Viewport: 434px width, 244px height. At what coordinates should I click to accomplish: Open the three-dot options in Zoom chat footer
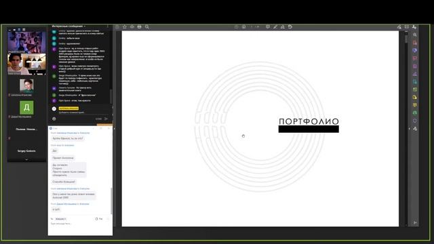(x=108, y=219)
